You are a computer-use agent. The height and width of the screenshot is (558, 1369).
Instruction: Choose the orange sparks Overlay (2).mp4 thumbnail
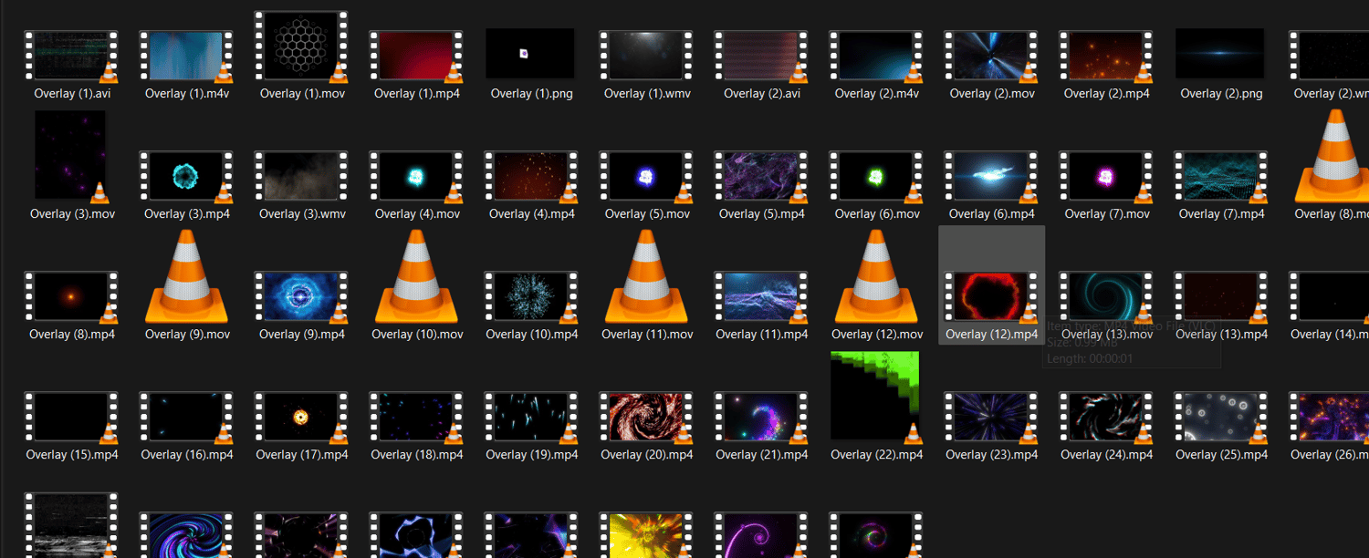[x=1106, y=57]
